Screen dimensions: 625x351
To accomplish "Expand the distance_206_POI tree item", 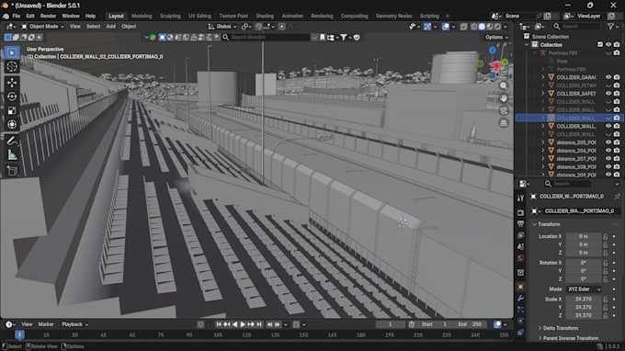I will click(x=543, y=151).
